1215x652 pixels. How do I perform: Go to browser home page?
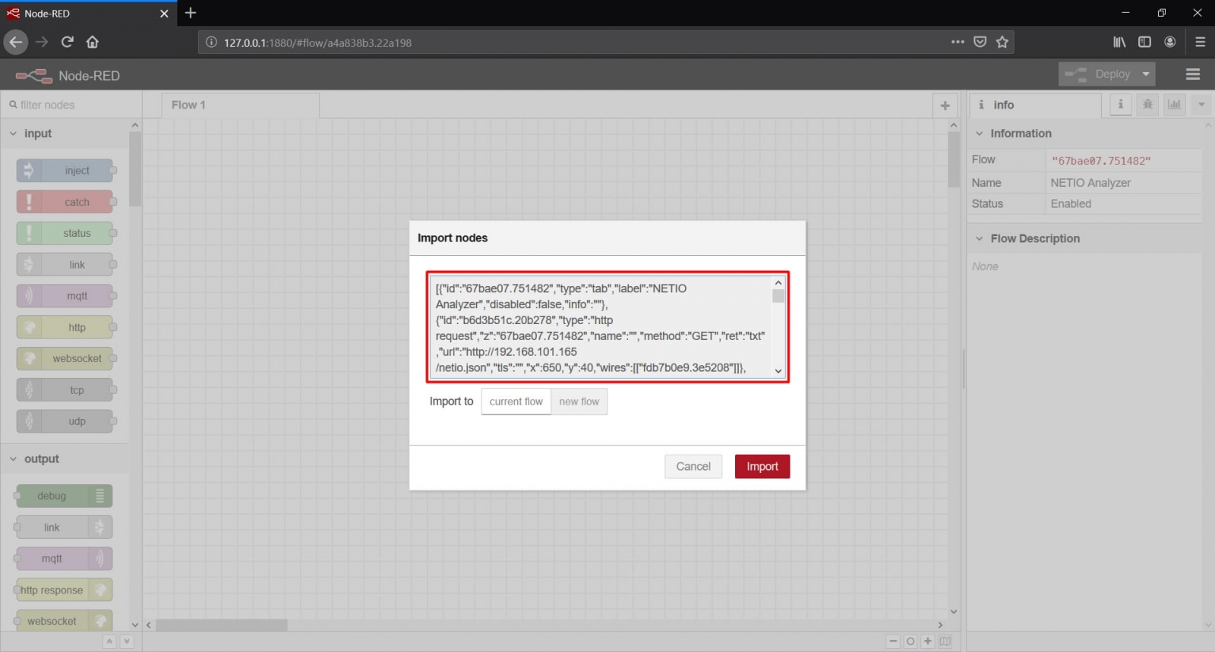(93, 42)
